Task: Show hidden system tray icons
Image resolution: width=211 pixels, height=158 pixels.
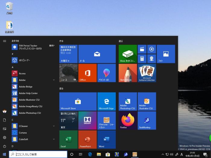Action: 163,154
